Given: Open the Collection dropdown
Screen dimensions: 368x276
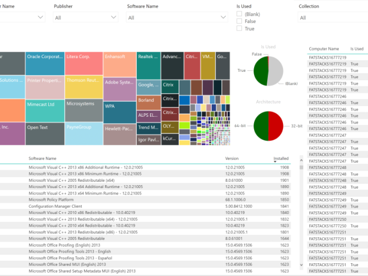Looking at the screenshot, I should pyautogui.click(x=333, y=18).
